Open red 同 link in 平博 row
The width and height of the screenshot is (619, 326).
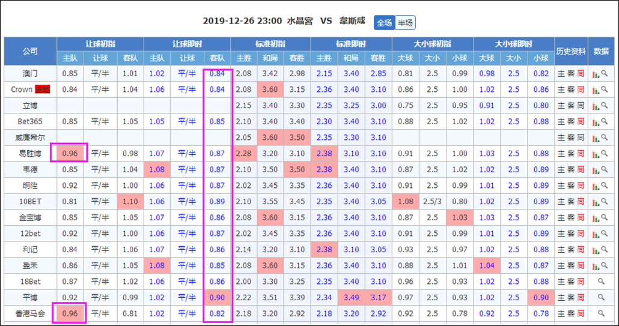(x=581, y=298)
